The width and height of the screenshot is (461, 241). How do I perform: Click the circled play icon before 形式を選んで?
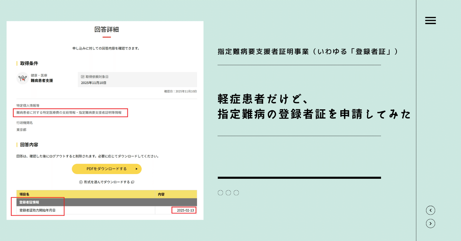[x=81, y=182]
